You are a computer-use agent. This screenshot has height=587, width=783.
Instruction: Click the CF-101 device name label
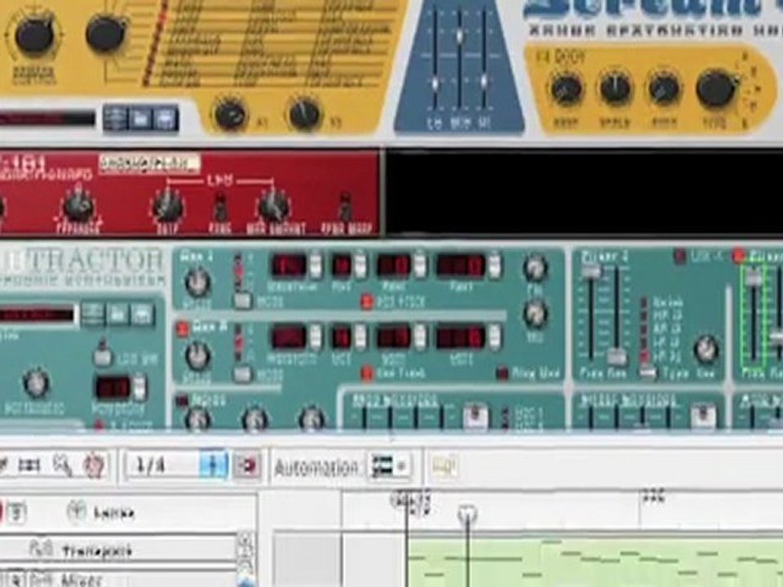click(x=150, y=164)
